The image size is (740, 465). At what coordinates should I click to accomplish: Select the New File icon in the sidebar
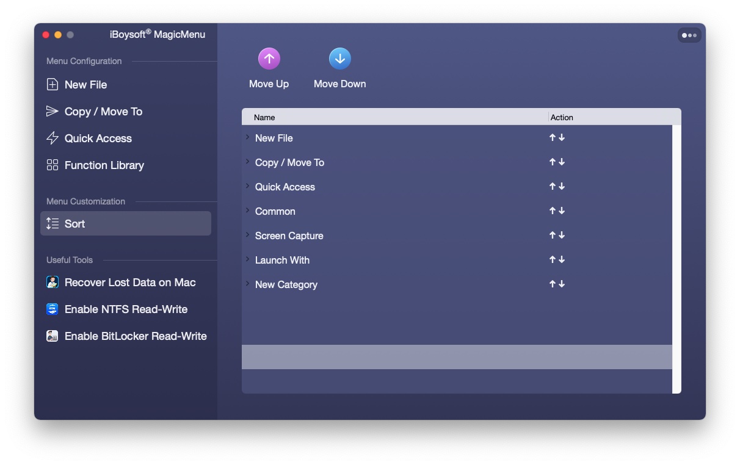tap(53, 84)
